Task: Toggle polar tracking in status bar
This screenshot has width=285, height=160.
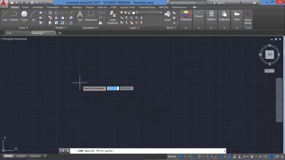Action: tap(199, 156)
